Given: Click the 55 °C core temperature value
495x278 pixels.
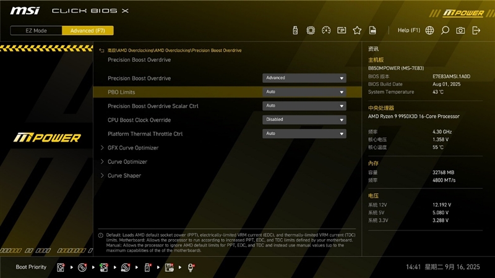Looking at the screenshot, I should coord(438,147).
